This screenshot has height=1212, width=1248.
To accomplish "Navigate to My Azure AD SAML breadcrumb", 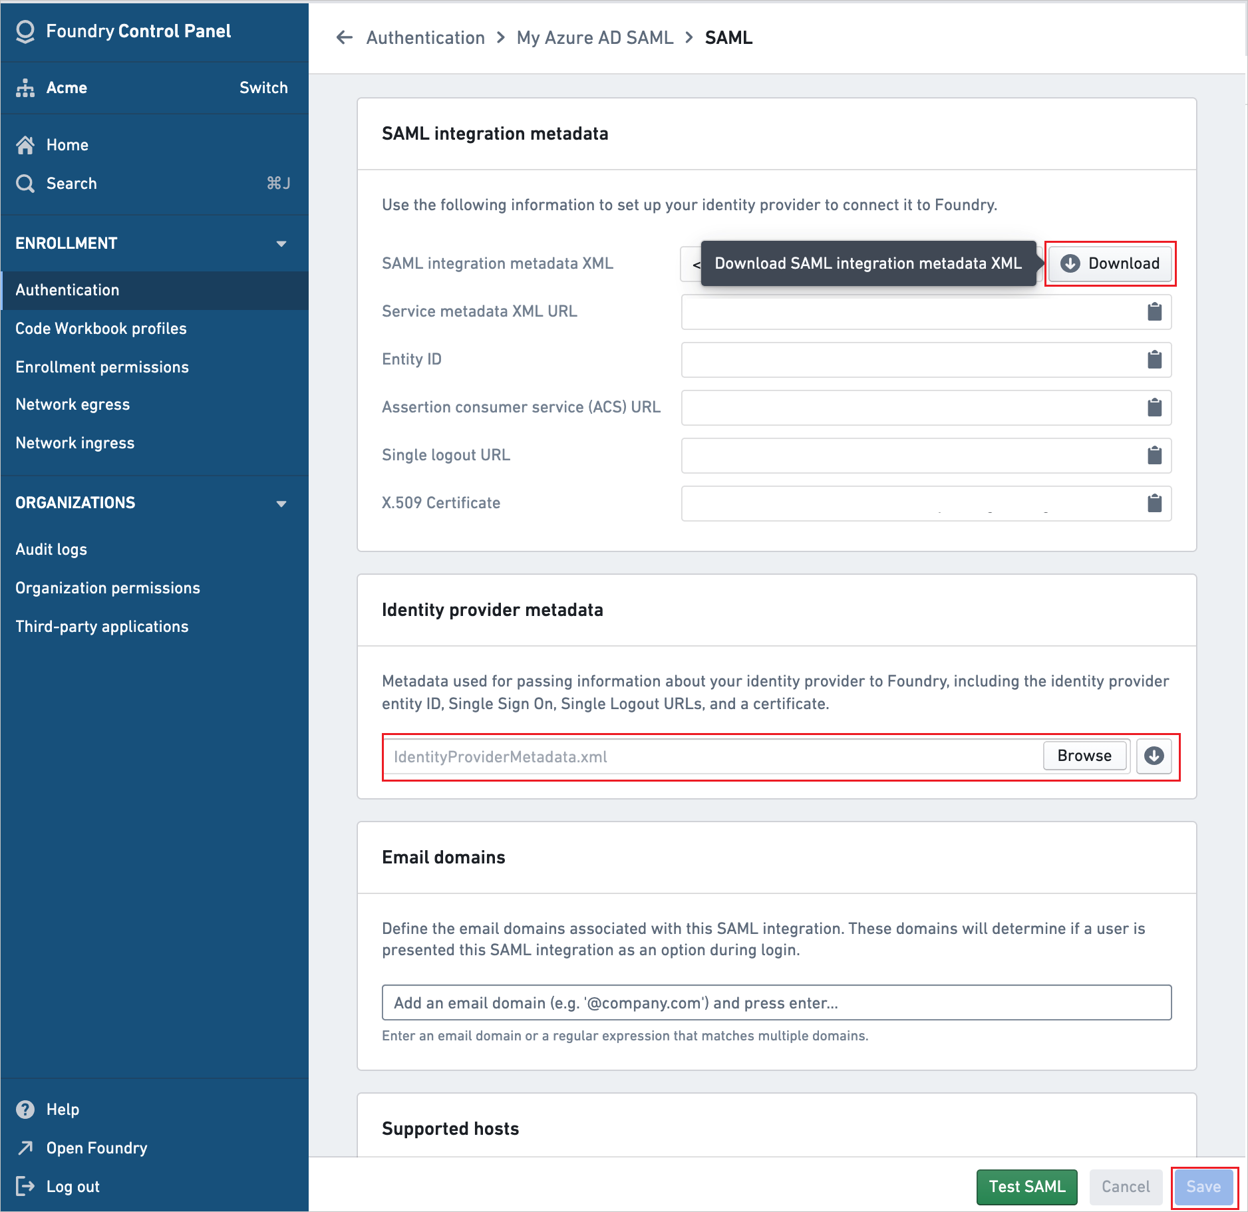I will [x=594, y=38].
